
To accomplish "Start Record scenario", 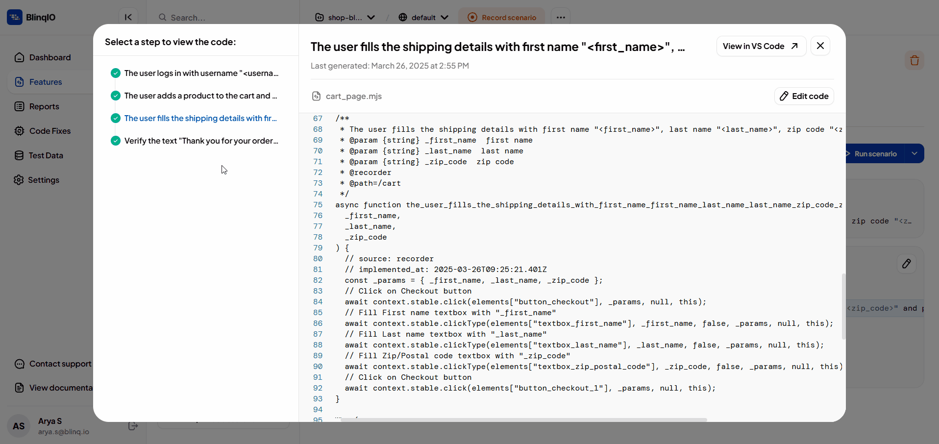I will tap(502, 18).
